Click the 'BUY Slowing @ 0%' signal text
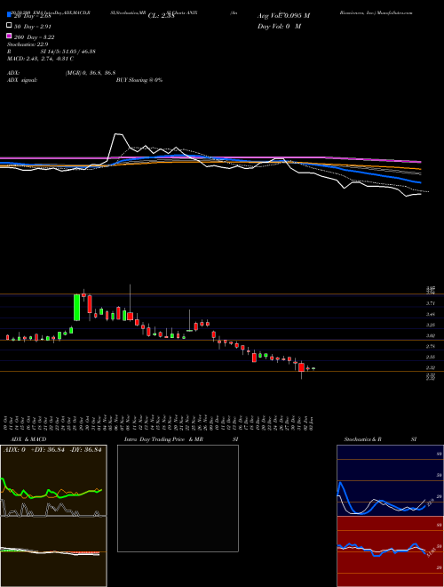This screenshot has height=587, width=444. [x=139, y=80]
